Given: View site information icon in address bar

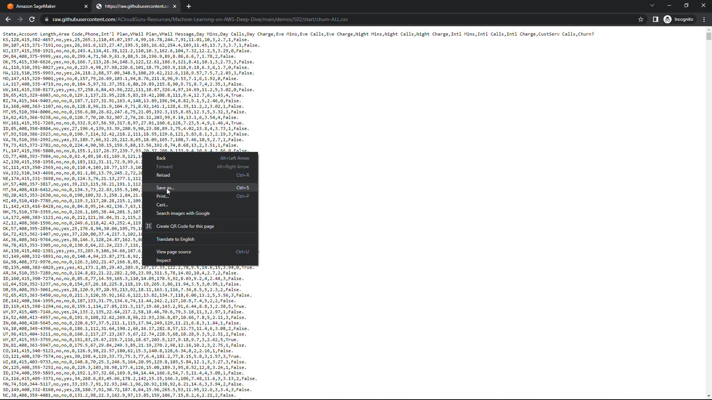Looking at the screenshot, I should click(46, 19).
